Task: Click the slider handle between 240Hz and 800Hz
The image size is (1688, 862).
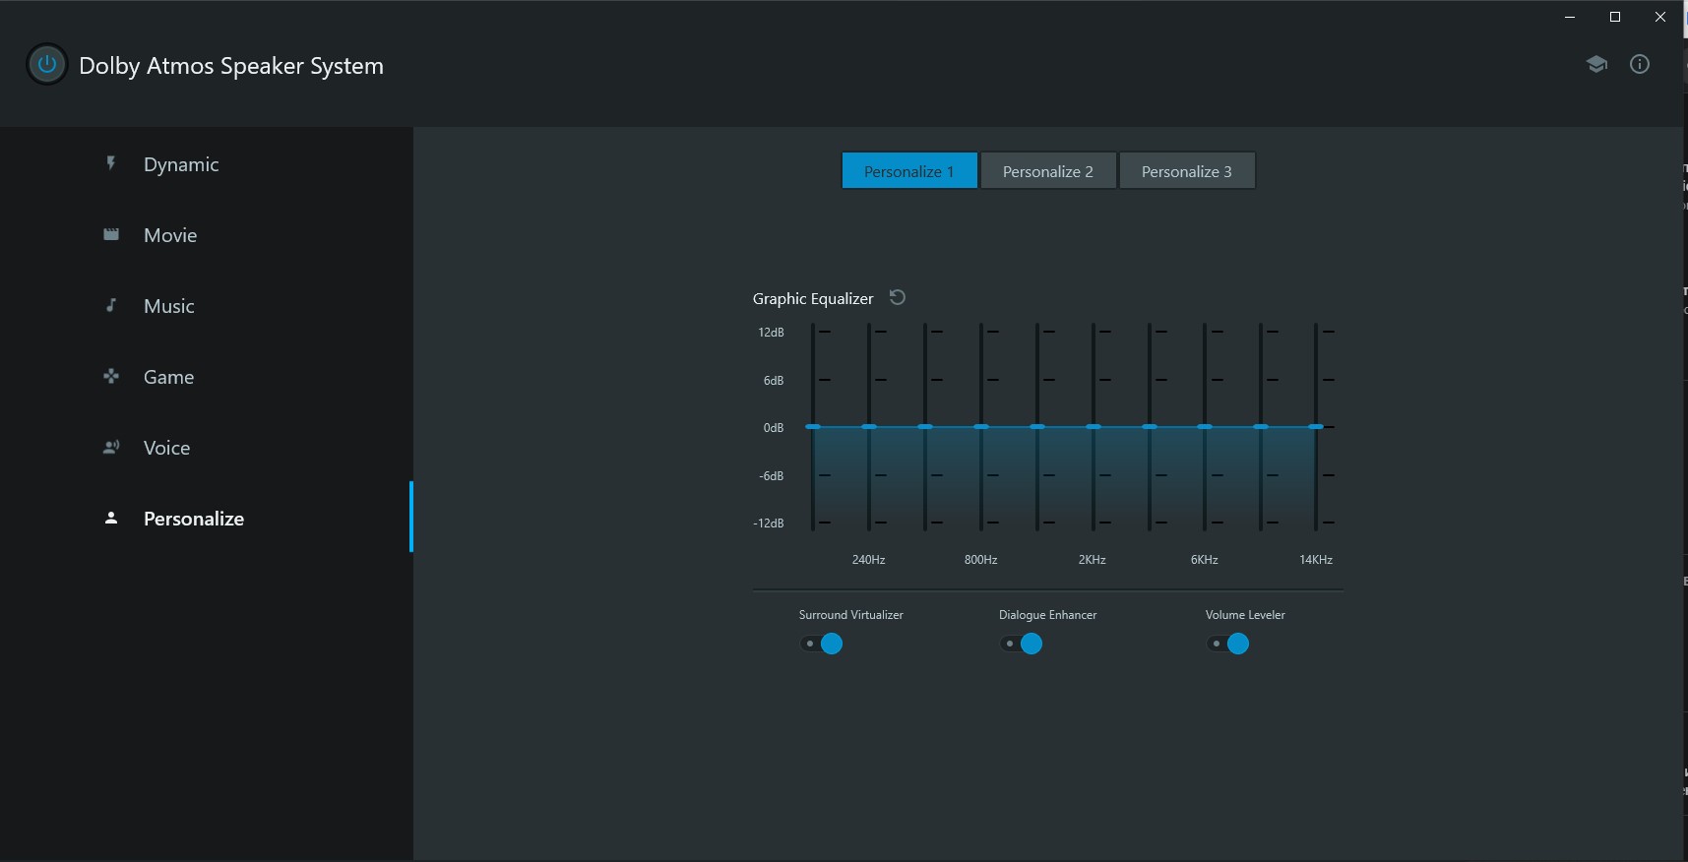Action: click(x=925, y=427)
